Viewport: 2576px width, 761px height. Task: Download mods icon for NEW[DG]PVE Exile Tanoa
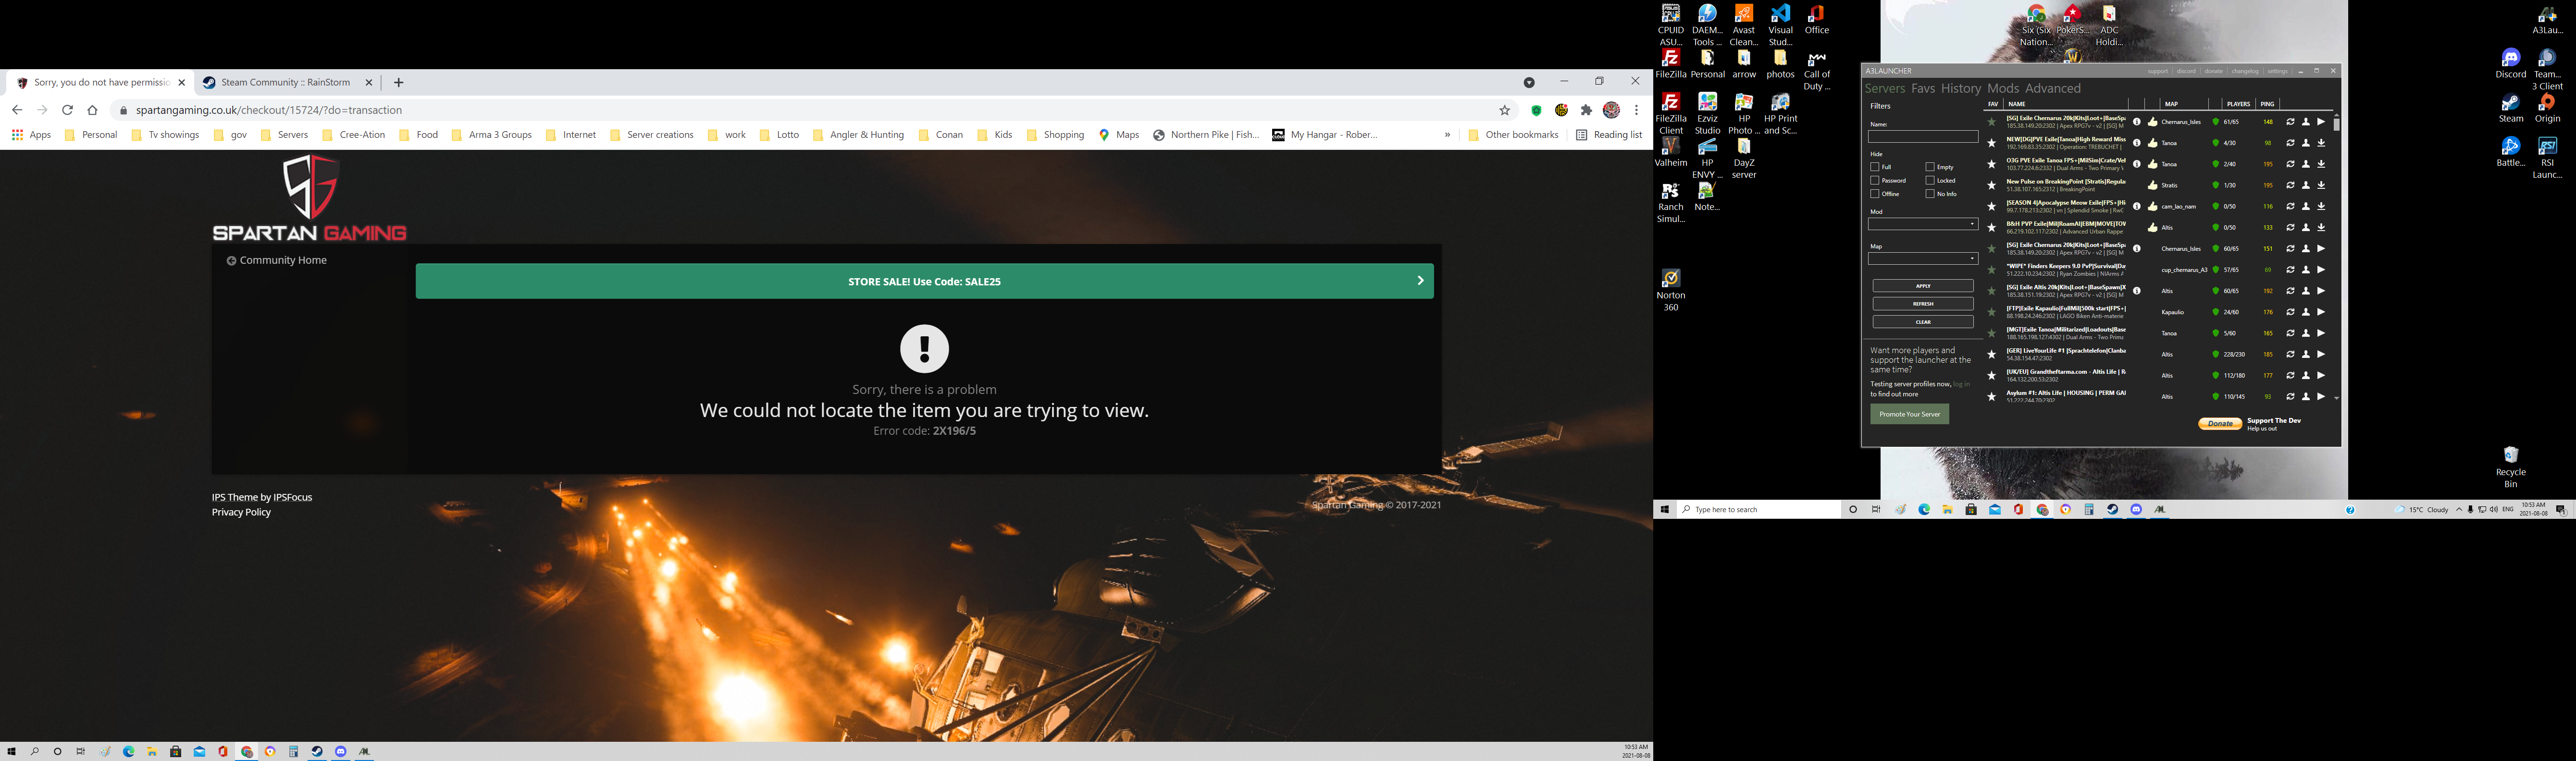(x=2321, y=143)
